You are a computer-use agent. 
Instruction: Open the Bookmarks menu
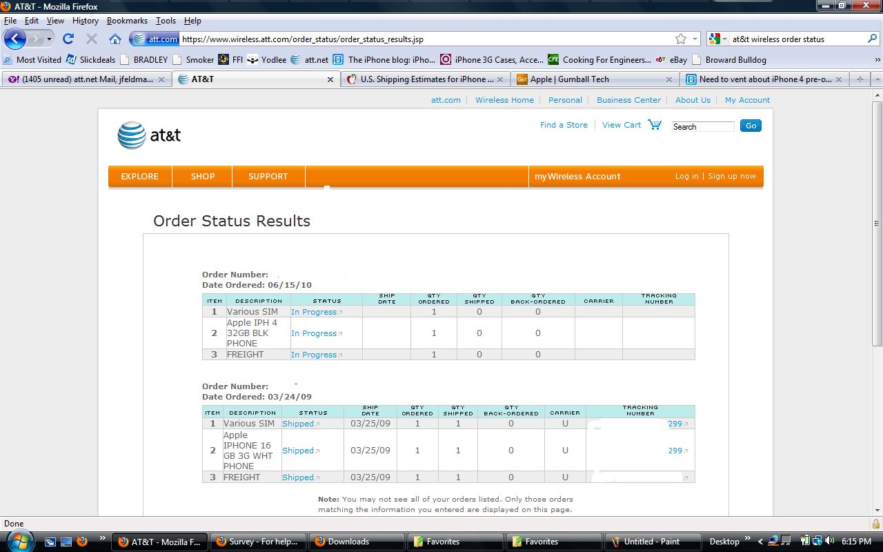127,21
